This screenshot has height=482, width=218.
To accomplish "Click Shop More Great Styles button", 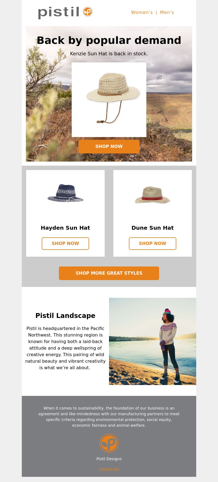I will 109,273.
